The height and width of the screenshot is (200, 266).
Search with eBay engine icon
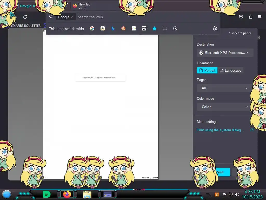point(134,28)
